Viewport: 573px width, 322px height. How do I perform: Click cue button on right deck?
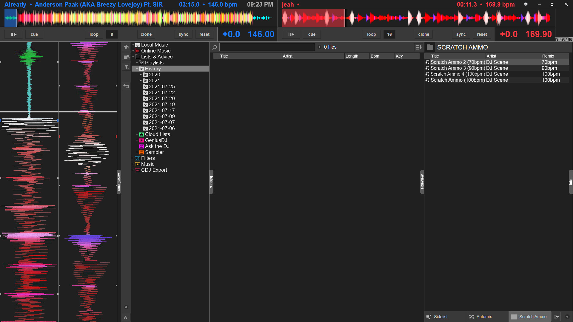312,34
